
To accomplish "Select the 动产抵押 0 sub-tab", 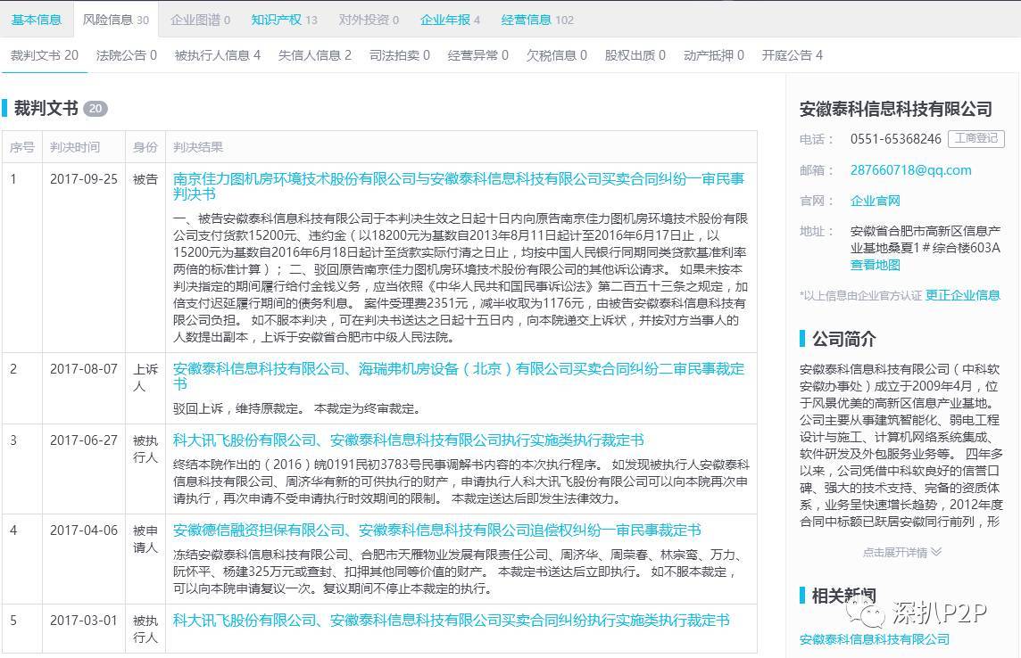I will (714, 55).
